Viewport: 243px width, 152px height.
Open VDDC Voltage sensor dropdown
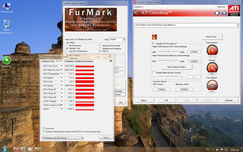pyautogui.click(x=62, y=101)
